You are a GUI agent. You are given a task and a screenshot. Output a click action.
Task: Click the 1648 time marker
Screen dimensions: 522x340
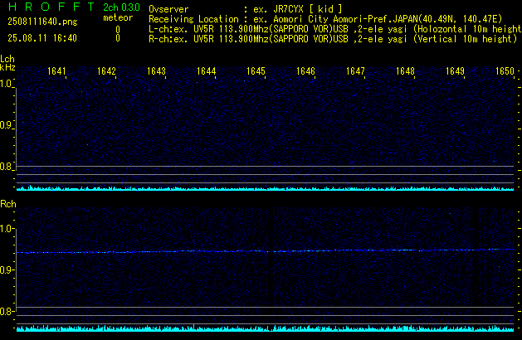pyautogui.click(x=405, y=71)
